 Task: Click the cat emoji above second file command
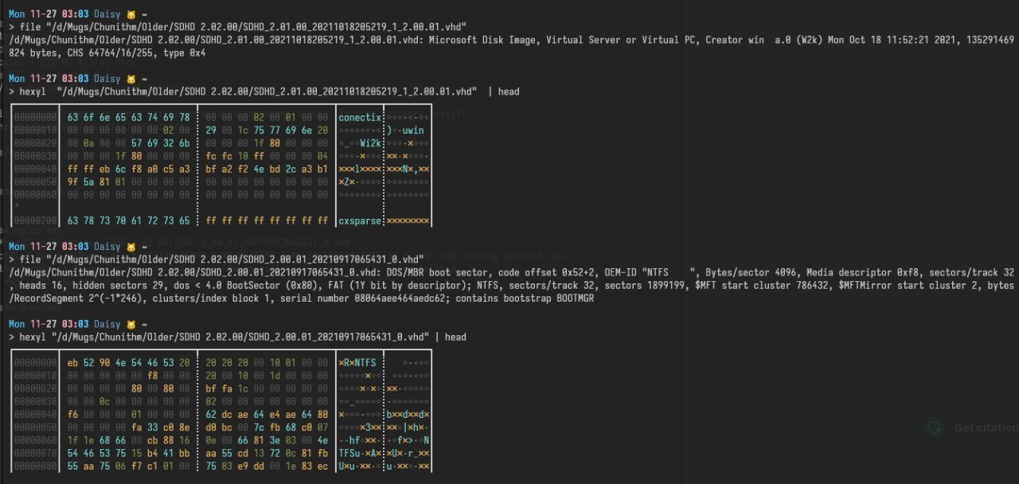(131, 246)
